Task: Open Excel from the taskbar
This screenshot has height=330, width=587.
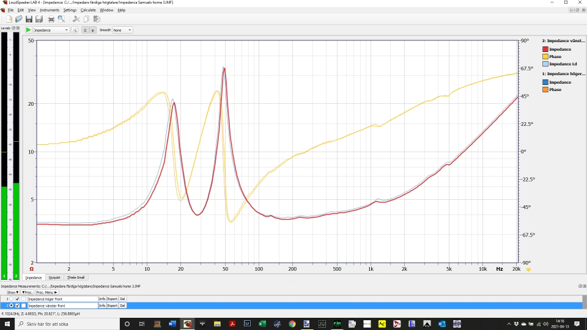Action: (x=262, y=324)
